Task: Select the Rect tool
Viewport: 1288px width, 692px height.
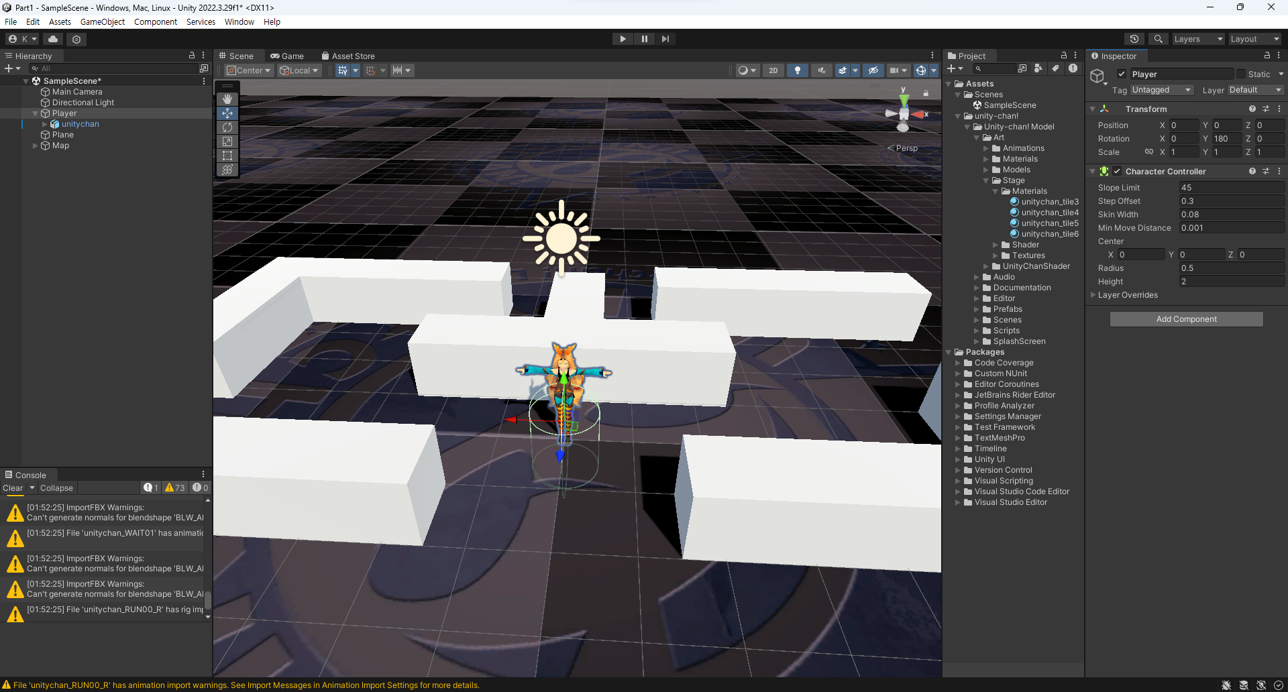Action: (227, 156)
